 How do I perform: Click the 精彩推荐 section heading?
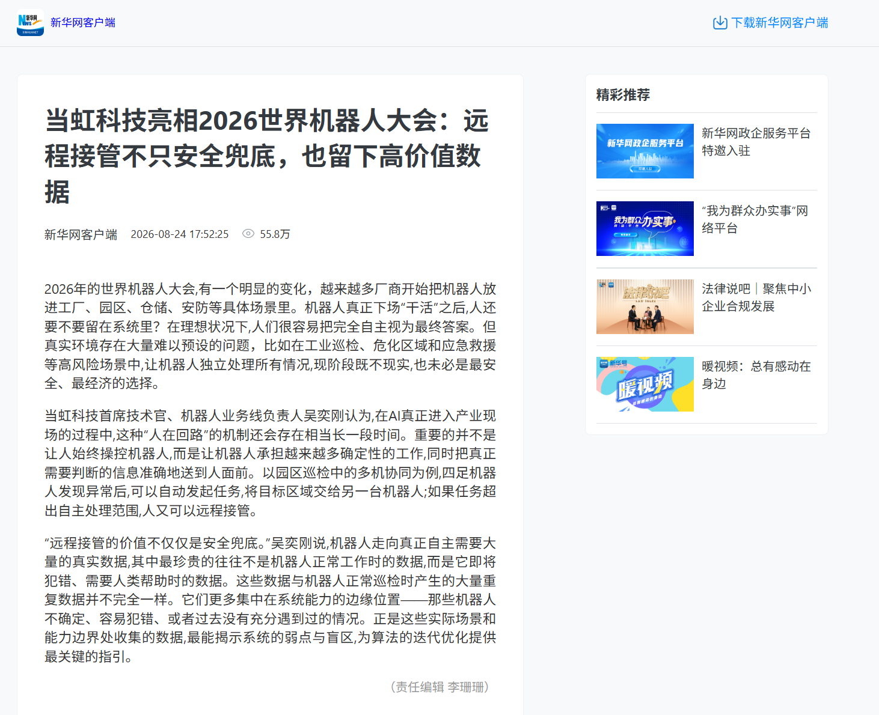623,95
